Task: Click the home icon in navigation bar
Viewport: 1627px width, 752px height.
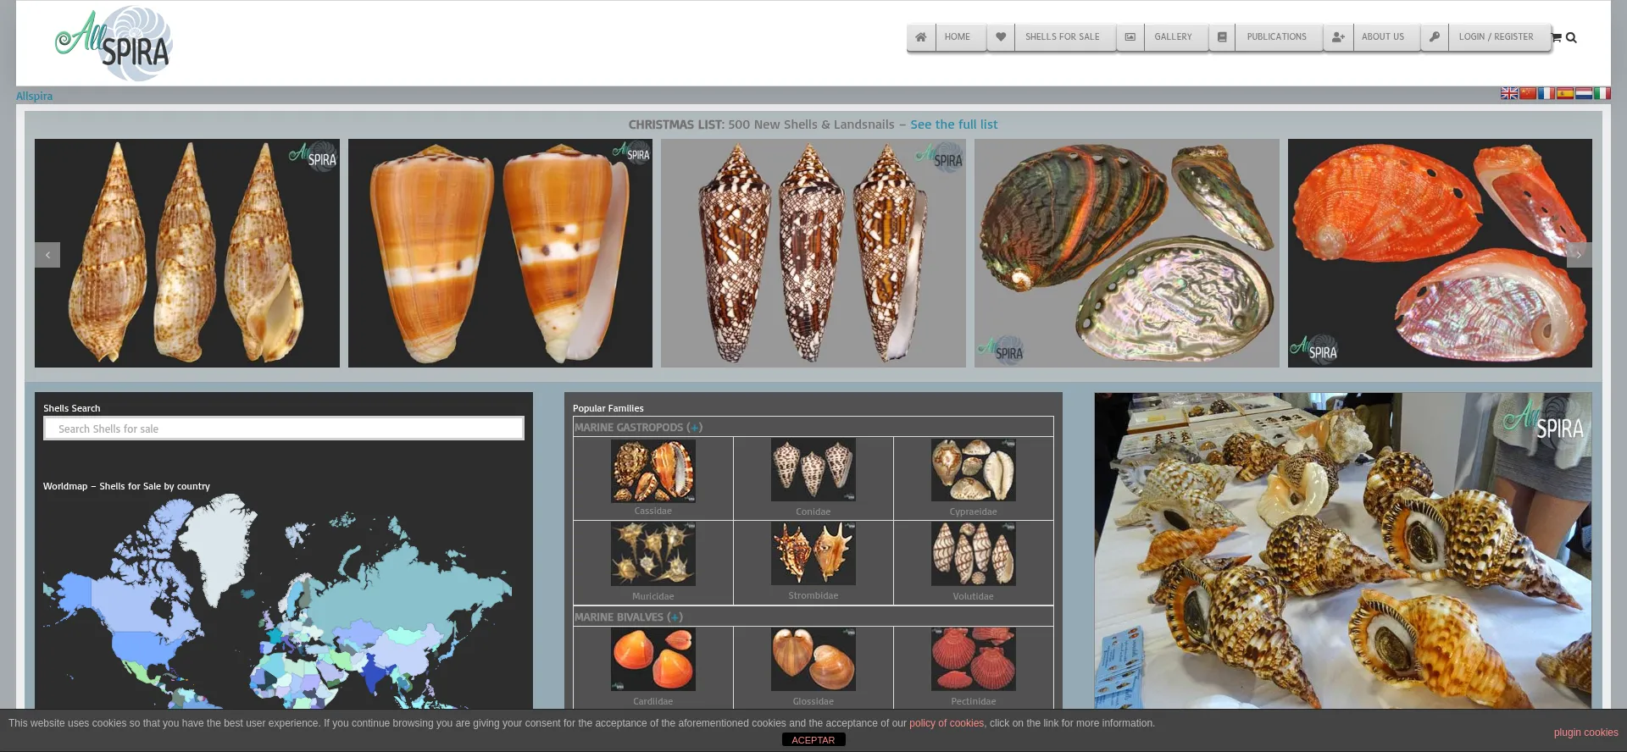Action: (x=921, y=37)
